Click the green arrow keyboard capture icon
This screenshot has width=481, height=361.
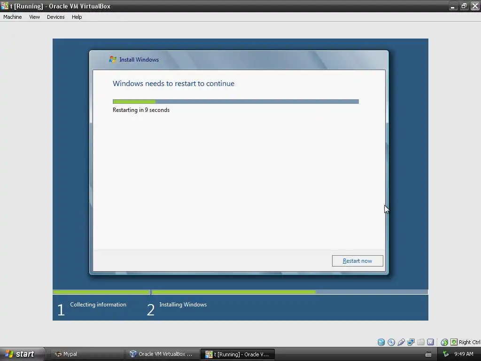pos(454,342)
